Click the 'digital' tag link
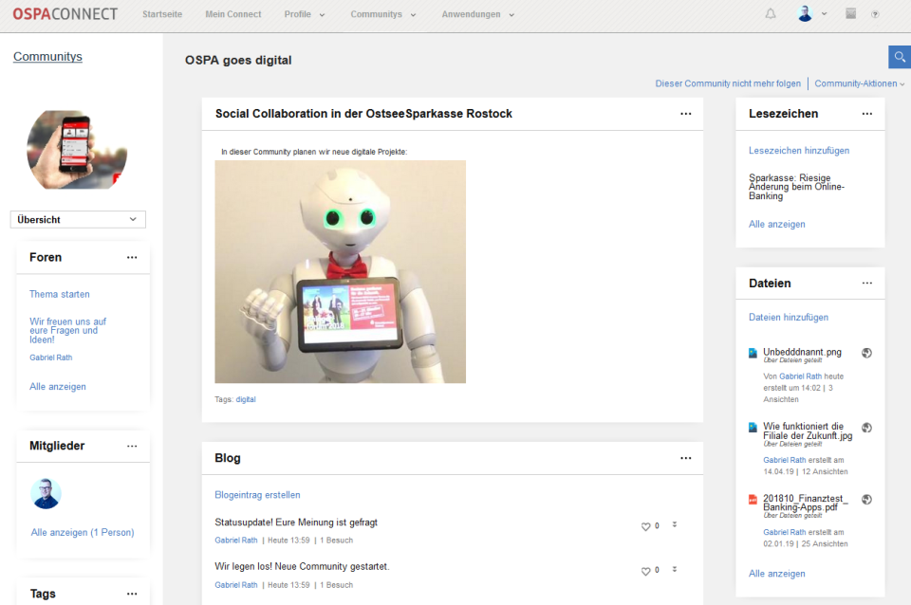 pos(245,399)
